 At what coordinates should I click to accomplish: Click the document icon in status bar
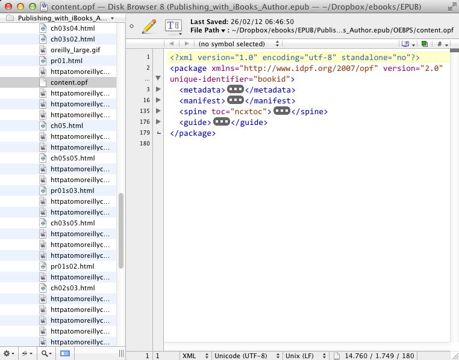pos(337,356)
